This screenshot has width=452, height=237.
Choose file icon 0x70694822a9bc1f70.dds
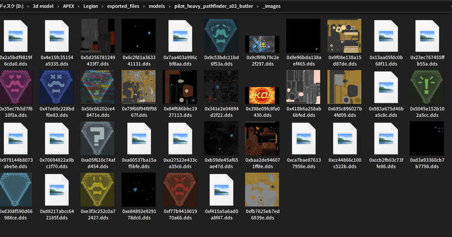[57, 138]
